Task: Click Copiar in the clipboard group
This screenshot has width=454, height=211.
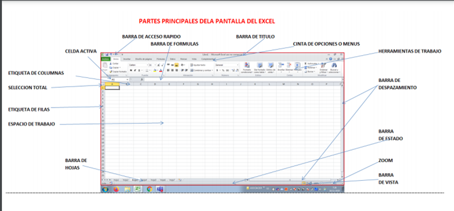Action: point(114,67)
